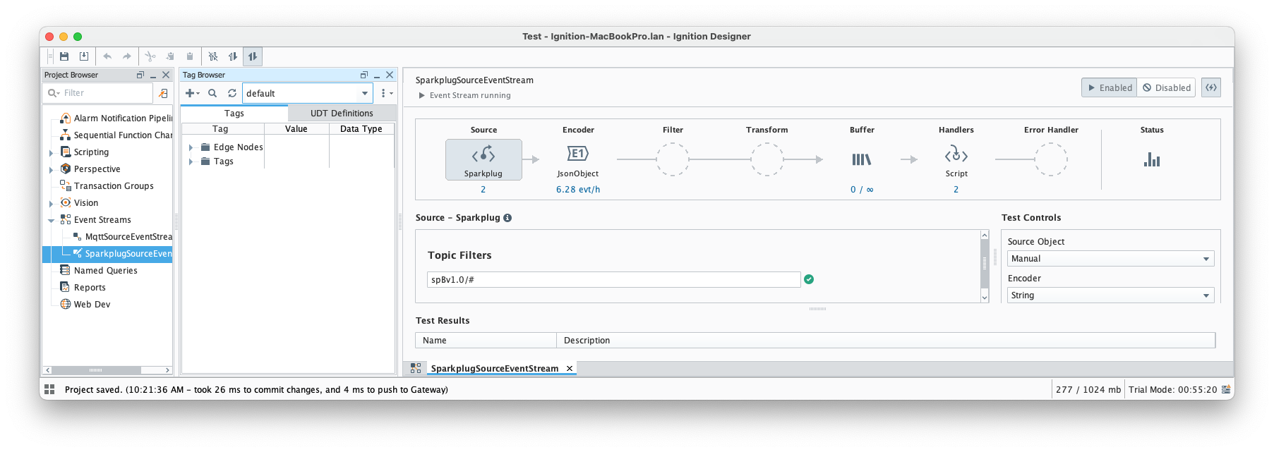This screenshot has width=1274, height=452.
Task: Select the Sparkplug Source stage
Action: click(483, 159)
